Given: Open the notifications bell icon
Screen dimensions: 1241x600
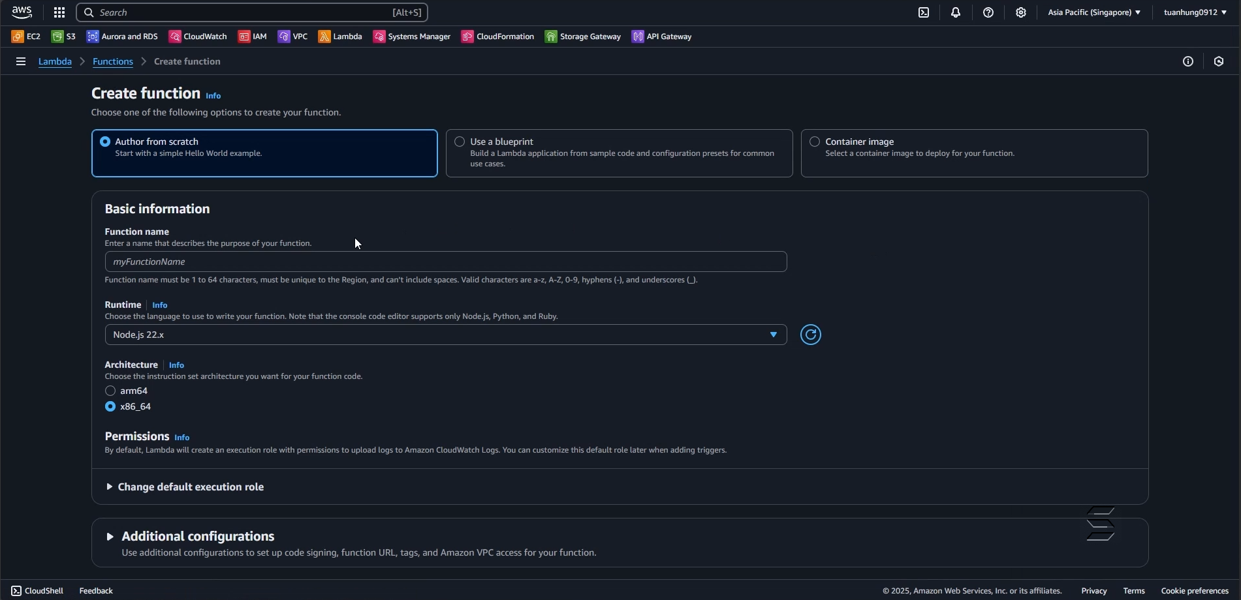Looking at the screenshot, I should 956,12.
